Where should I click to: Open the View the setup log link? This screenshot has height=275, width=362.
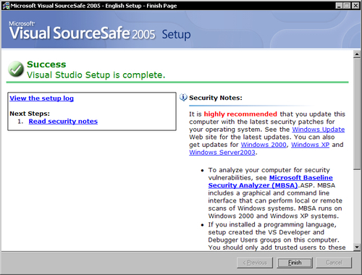[x=41, y=98]
